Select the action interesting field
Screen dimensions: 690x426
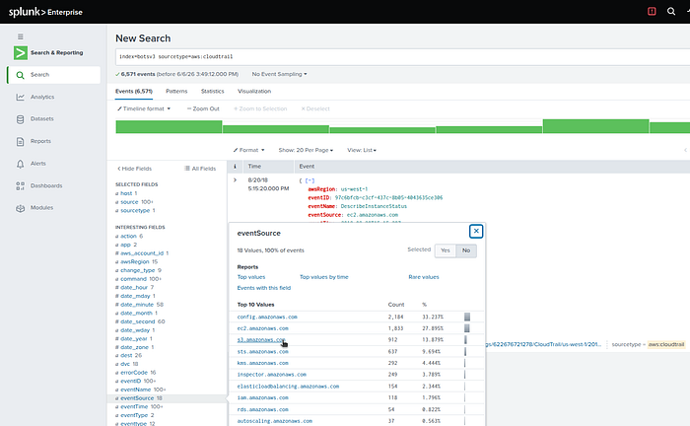click(x=129, y=237)
